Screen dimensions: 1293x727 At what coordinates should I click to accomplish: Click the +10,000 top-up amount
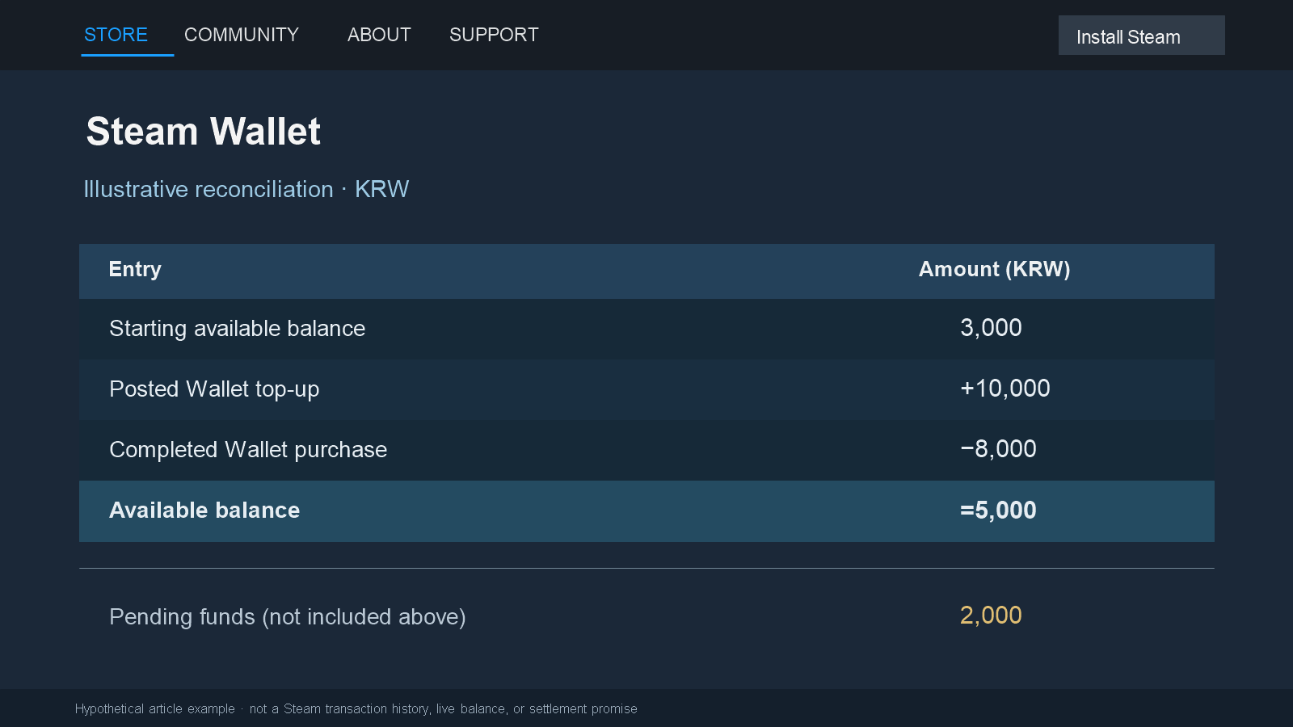1004,389
